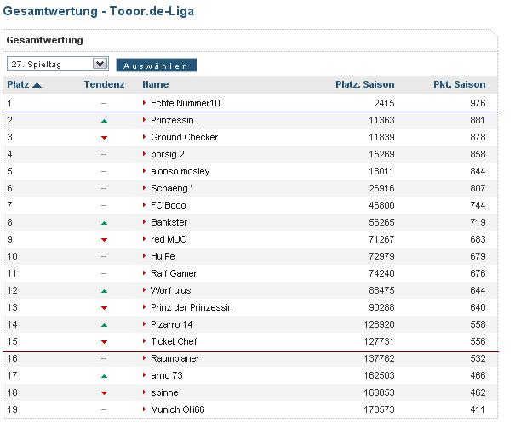
Task: Sort by the Platz column header
Action: [18, 84]
